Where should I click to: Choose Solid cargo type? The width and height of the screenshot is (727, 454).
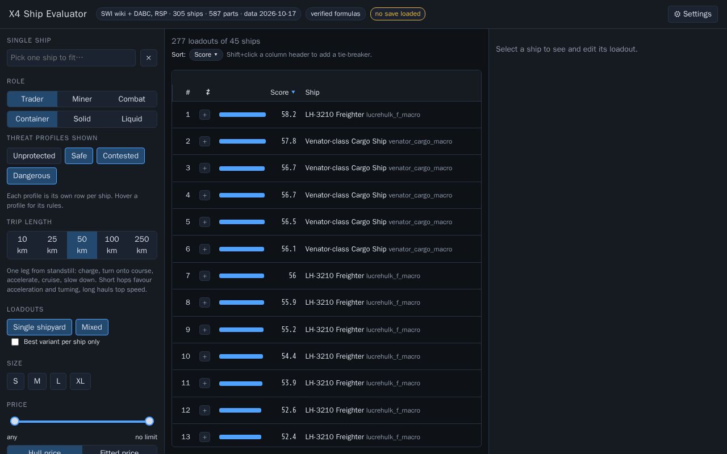(82, 119)
